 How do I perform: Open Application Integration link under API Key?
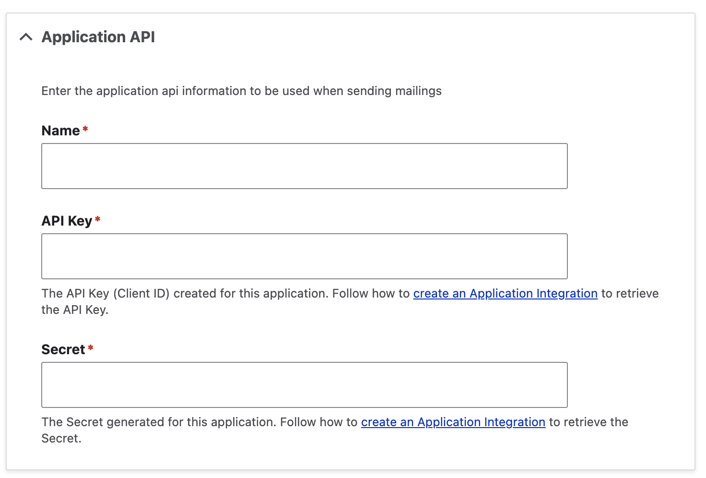(x=505, y=293)
